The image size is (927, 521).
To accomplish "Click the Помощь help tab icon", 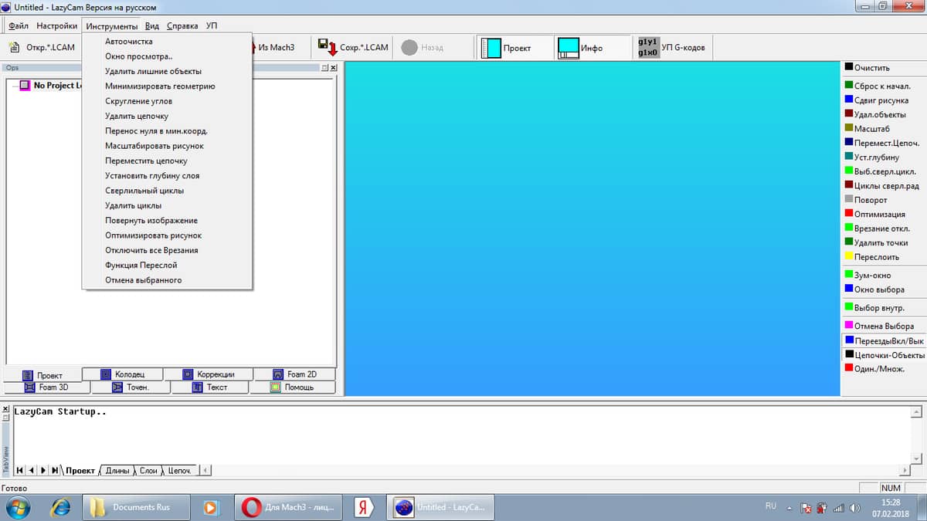I will (x=276, y=387).
